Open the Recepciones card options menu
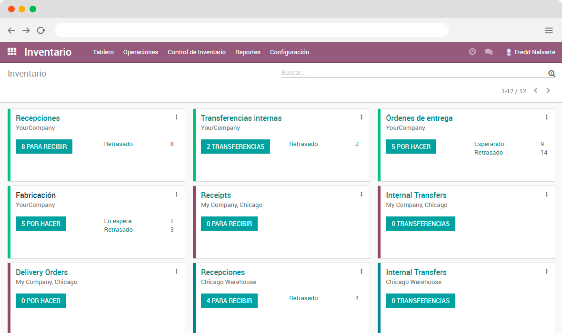This screenshot has height=333, width=562. (x=176, y=117)
